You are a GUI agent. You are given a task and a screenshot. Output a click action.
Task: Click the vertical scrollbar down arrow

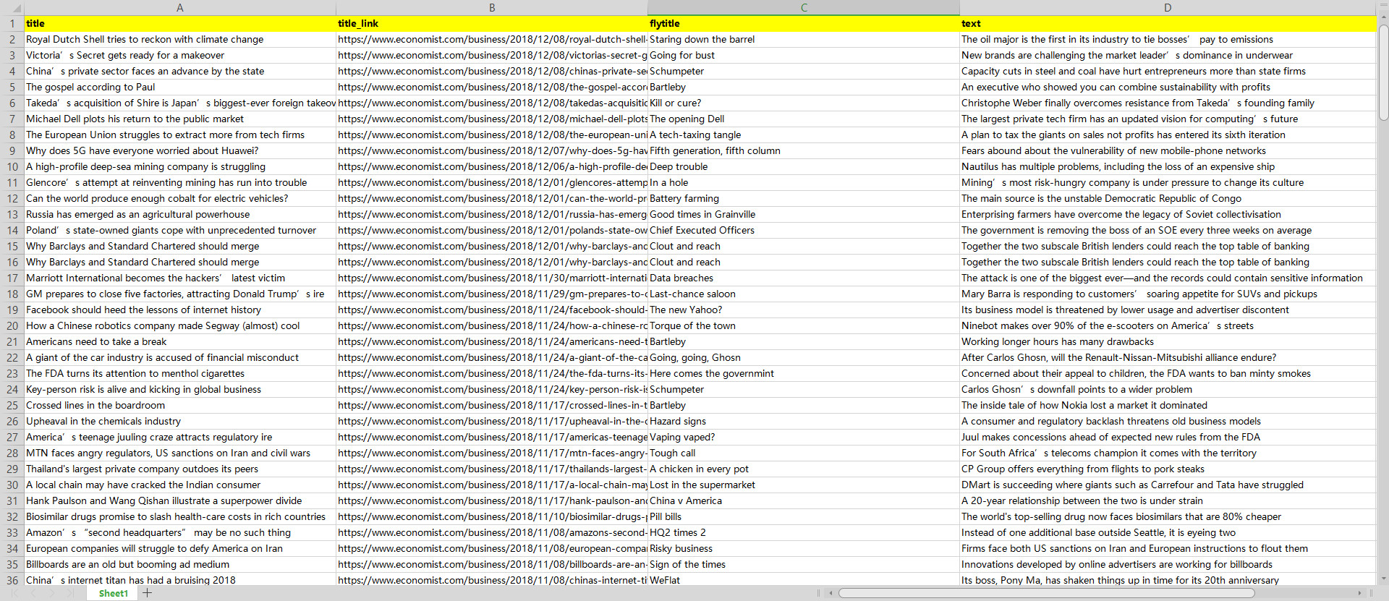(1383, 579)
